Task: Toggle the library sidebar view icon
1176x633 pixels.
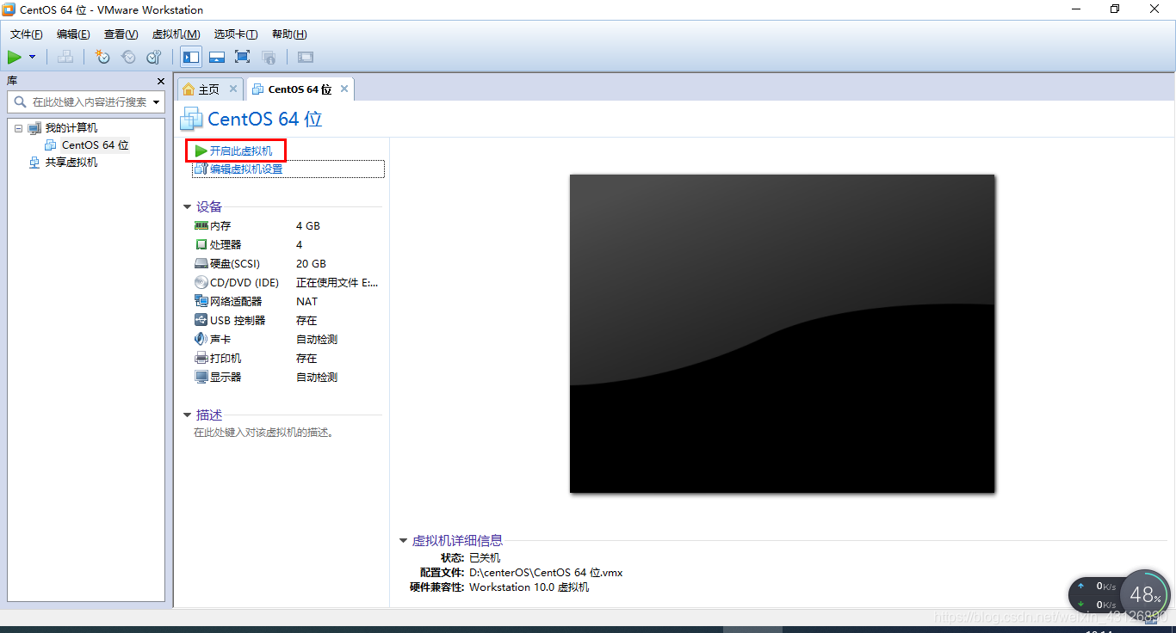Action: [x=191, y=57]
